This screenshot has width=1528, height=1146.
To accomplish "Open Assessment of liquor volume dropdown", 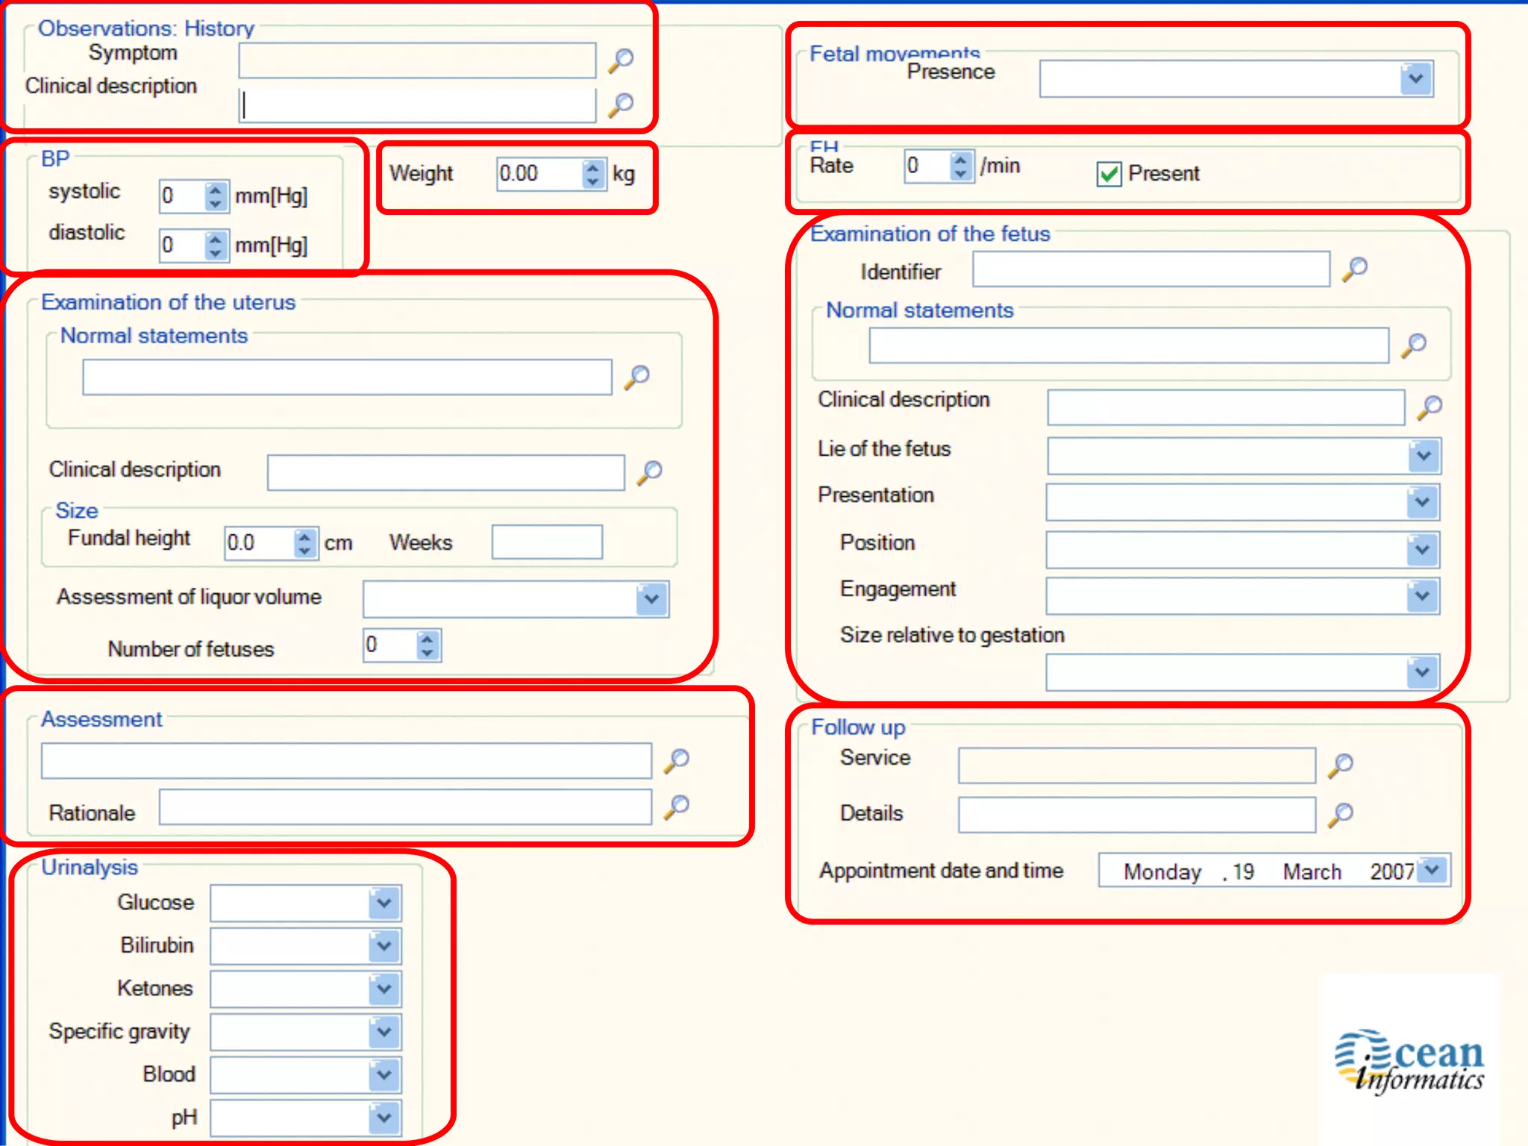I will (x=651, y=599).
